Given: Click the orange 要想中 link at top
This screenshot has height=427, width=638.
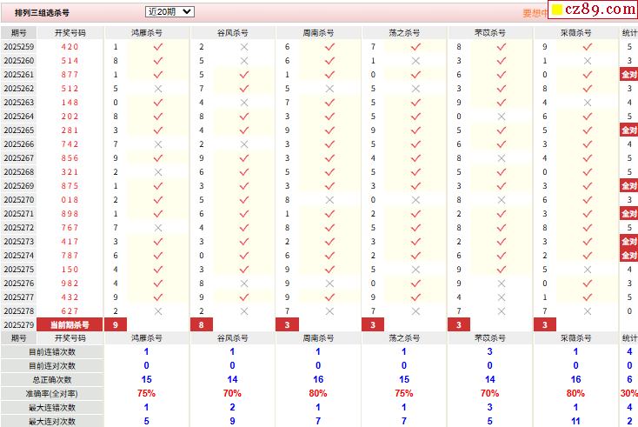Looking at the screenshot, I should 532,13.
